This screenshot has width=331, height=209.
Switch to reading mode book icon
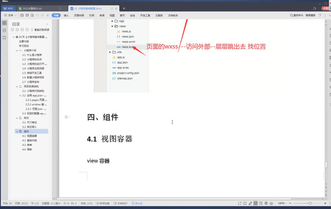(x=245, y=203)
